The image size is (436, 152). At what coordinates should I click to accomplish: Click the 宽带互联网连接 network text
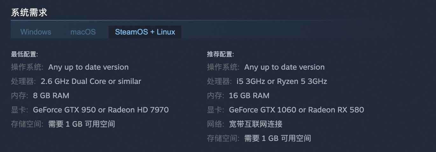(x=256, y=124)
